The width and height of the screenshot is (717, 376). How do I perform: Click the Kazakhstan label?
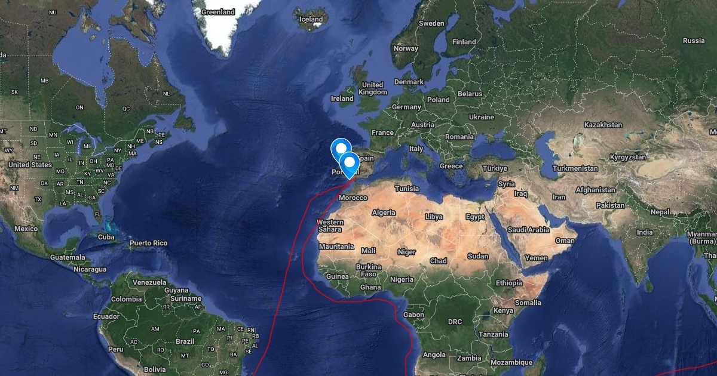[603, 125]
